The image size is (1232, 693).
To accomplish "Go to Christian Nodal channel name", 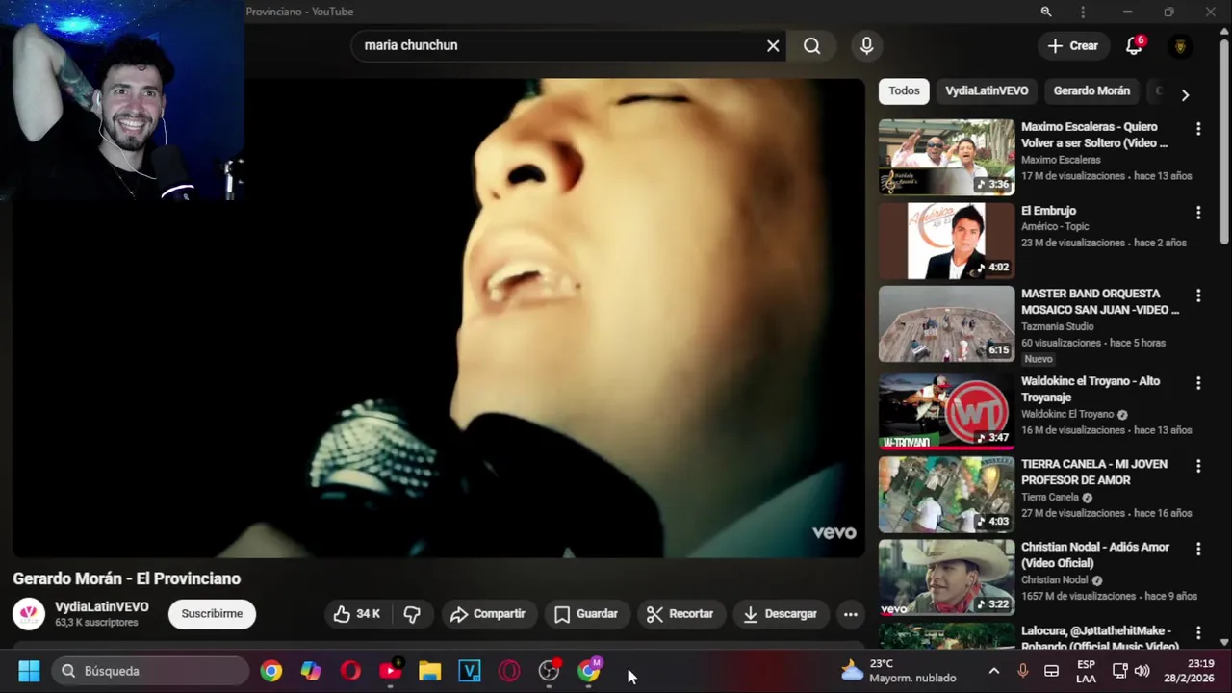I will [1055, 580].
